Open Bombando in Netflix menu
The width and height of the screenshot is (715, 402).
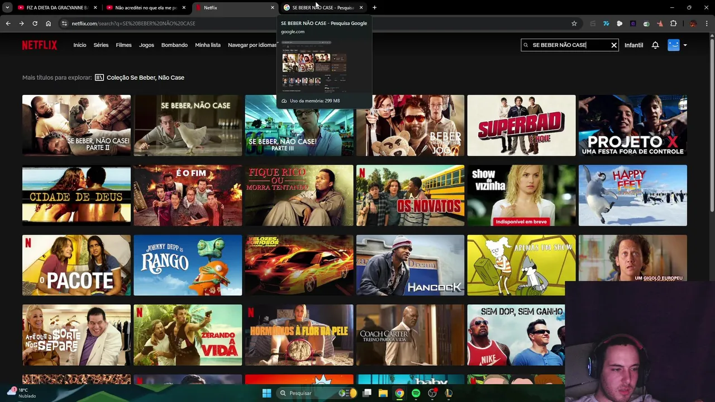click(174, 45)
